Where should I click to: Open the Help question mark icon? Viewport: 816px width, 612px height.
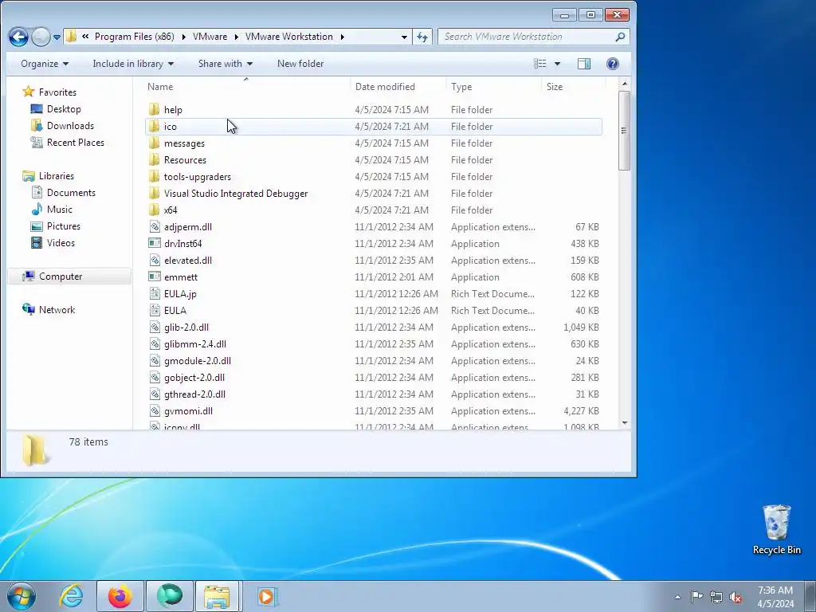point(613,64)
